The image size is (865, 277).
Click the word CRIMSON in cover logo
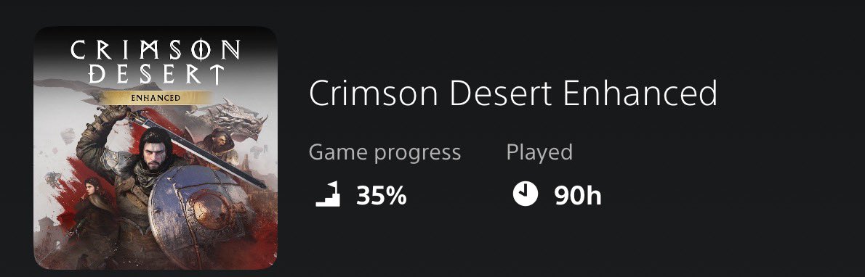[155, 50]
